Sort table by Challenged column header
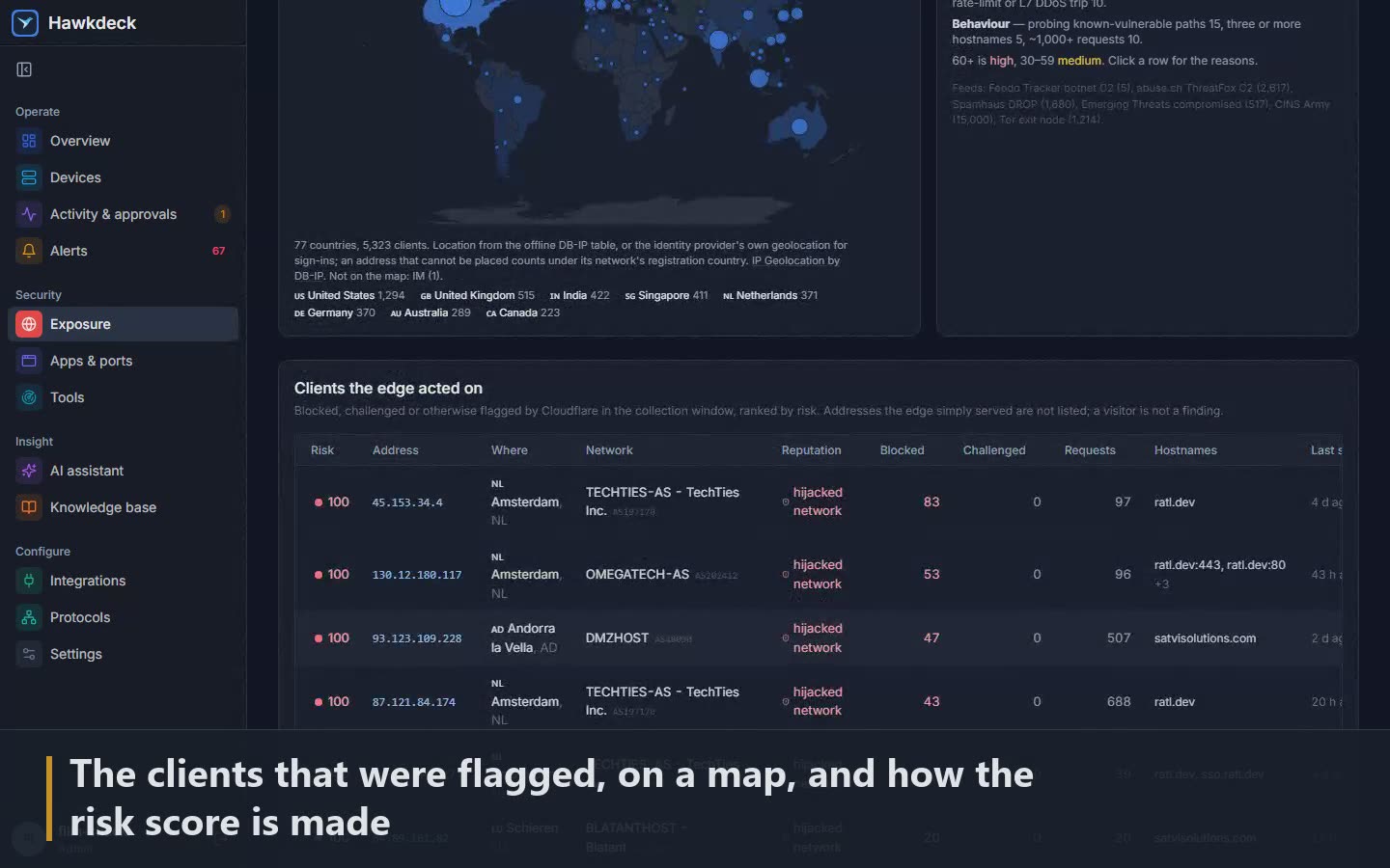The width and height of the screenshot is (1390, 868). (994, 450)
